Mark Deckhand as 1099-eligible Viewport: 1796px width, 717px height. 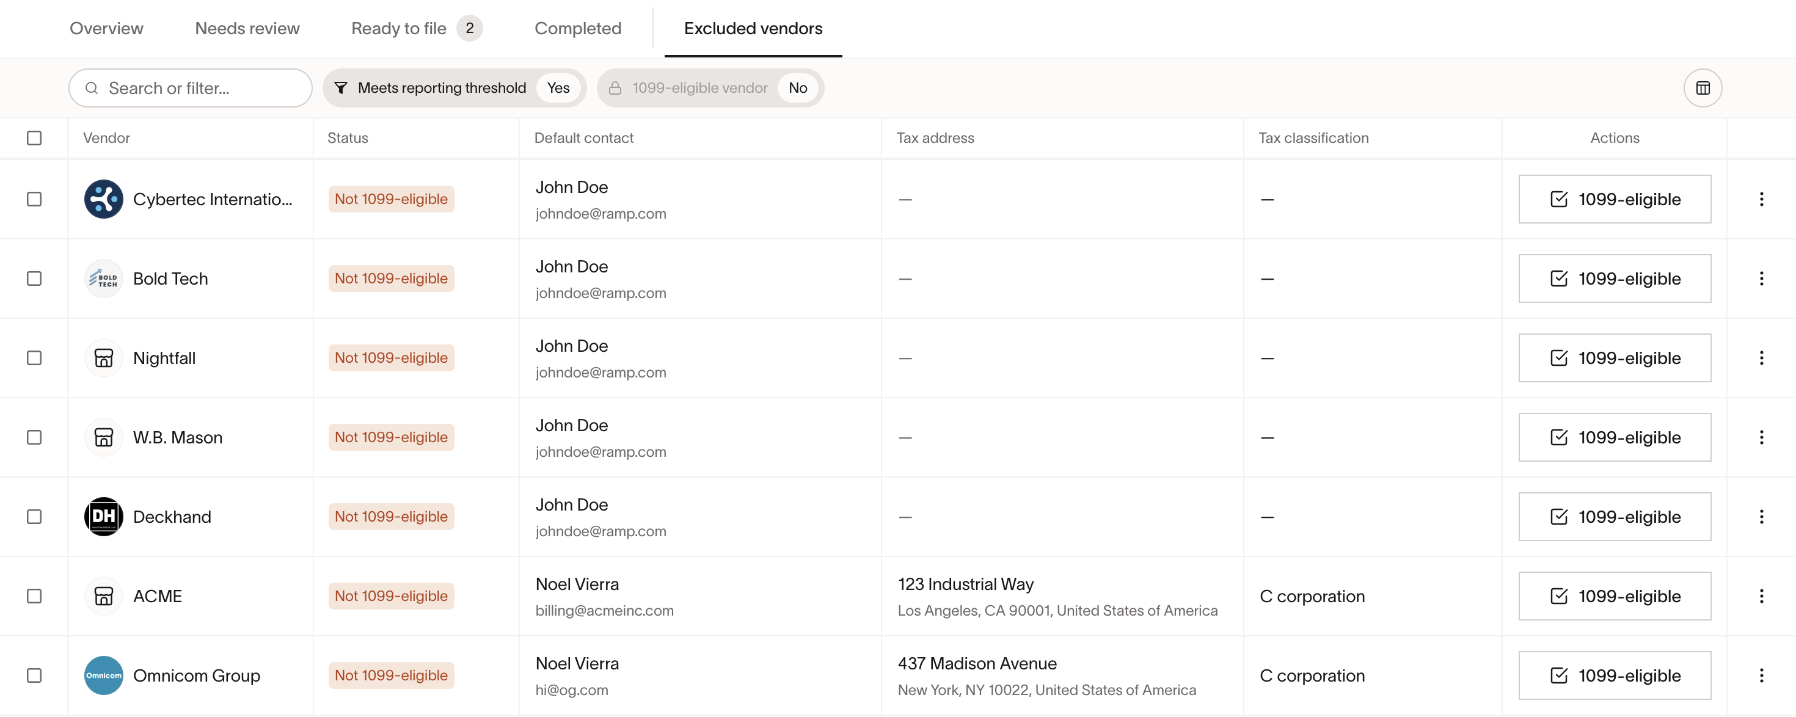point(1614,516)
